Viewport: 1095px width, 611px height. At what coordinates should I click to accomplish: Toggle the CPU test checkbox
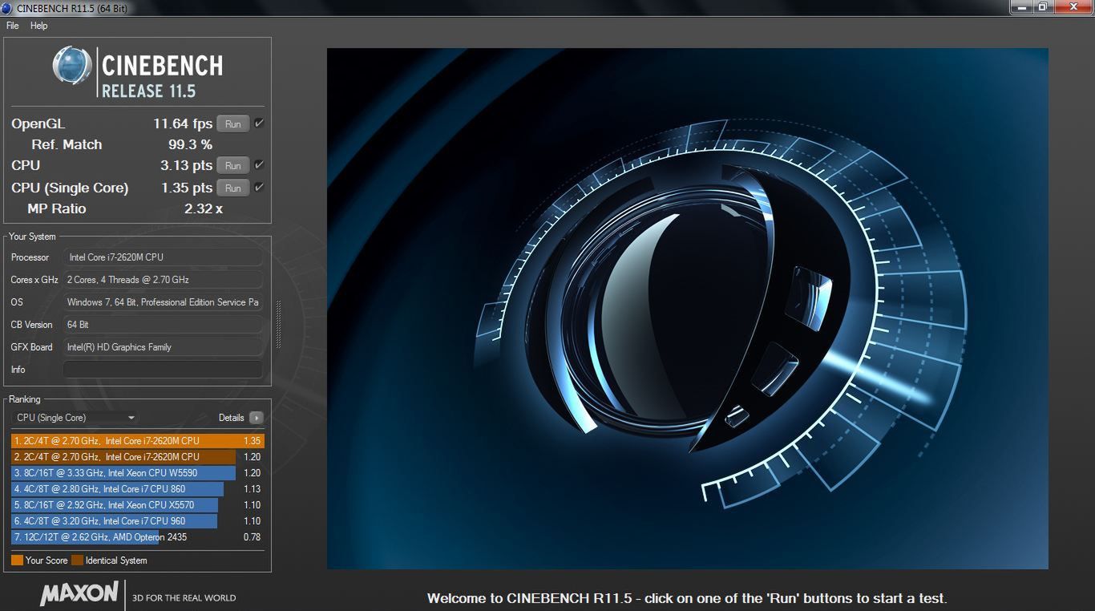259,165
